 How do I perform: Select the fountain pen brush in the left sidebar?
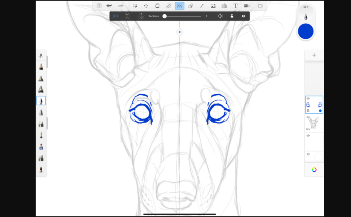(x=41, y=100)
